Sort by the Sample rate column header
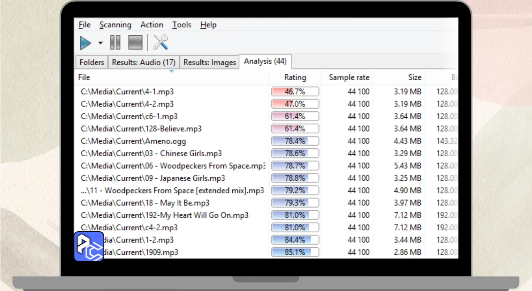This screenshot has height=291, width=532. pos(349,77)
